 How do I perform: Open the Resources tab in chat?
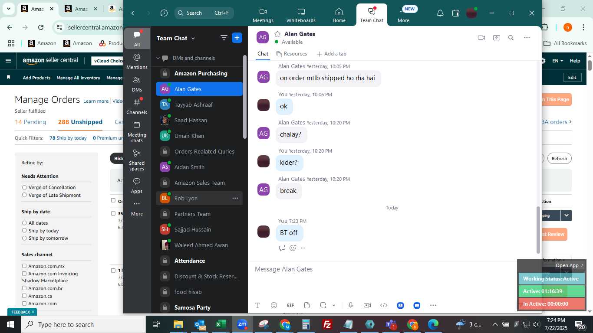(x=291, y=54)
